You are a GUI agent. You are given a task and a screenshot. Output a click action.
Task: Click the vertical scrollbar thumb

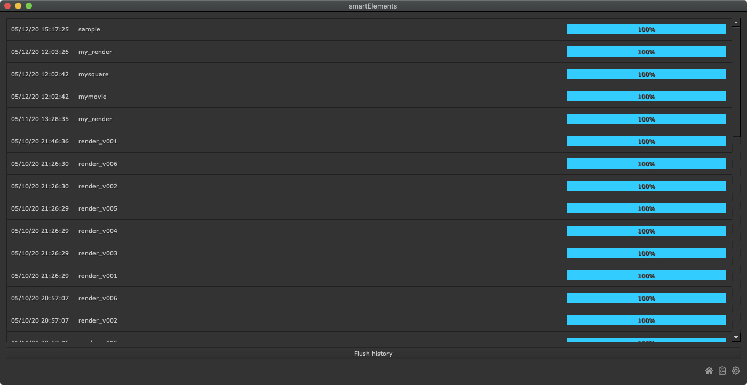point(736,80)
